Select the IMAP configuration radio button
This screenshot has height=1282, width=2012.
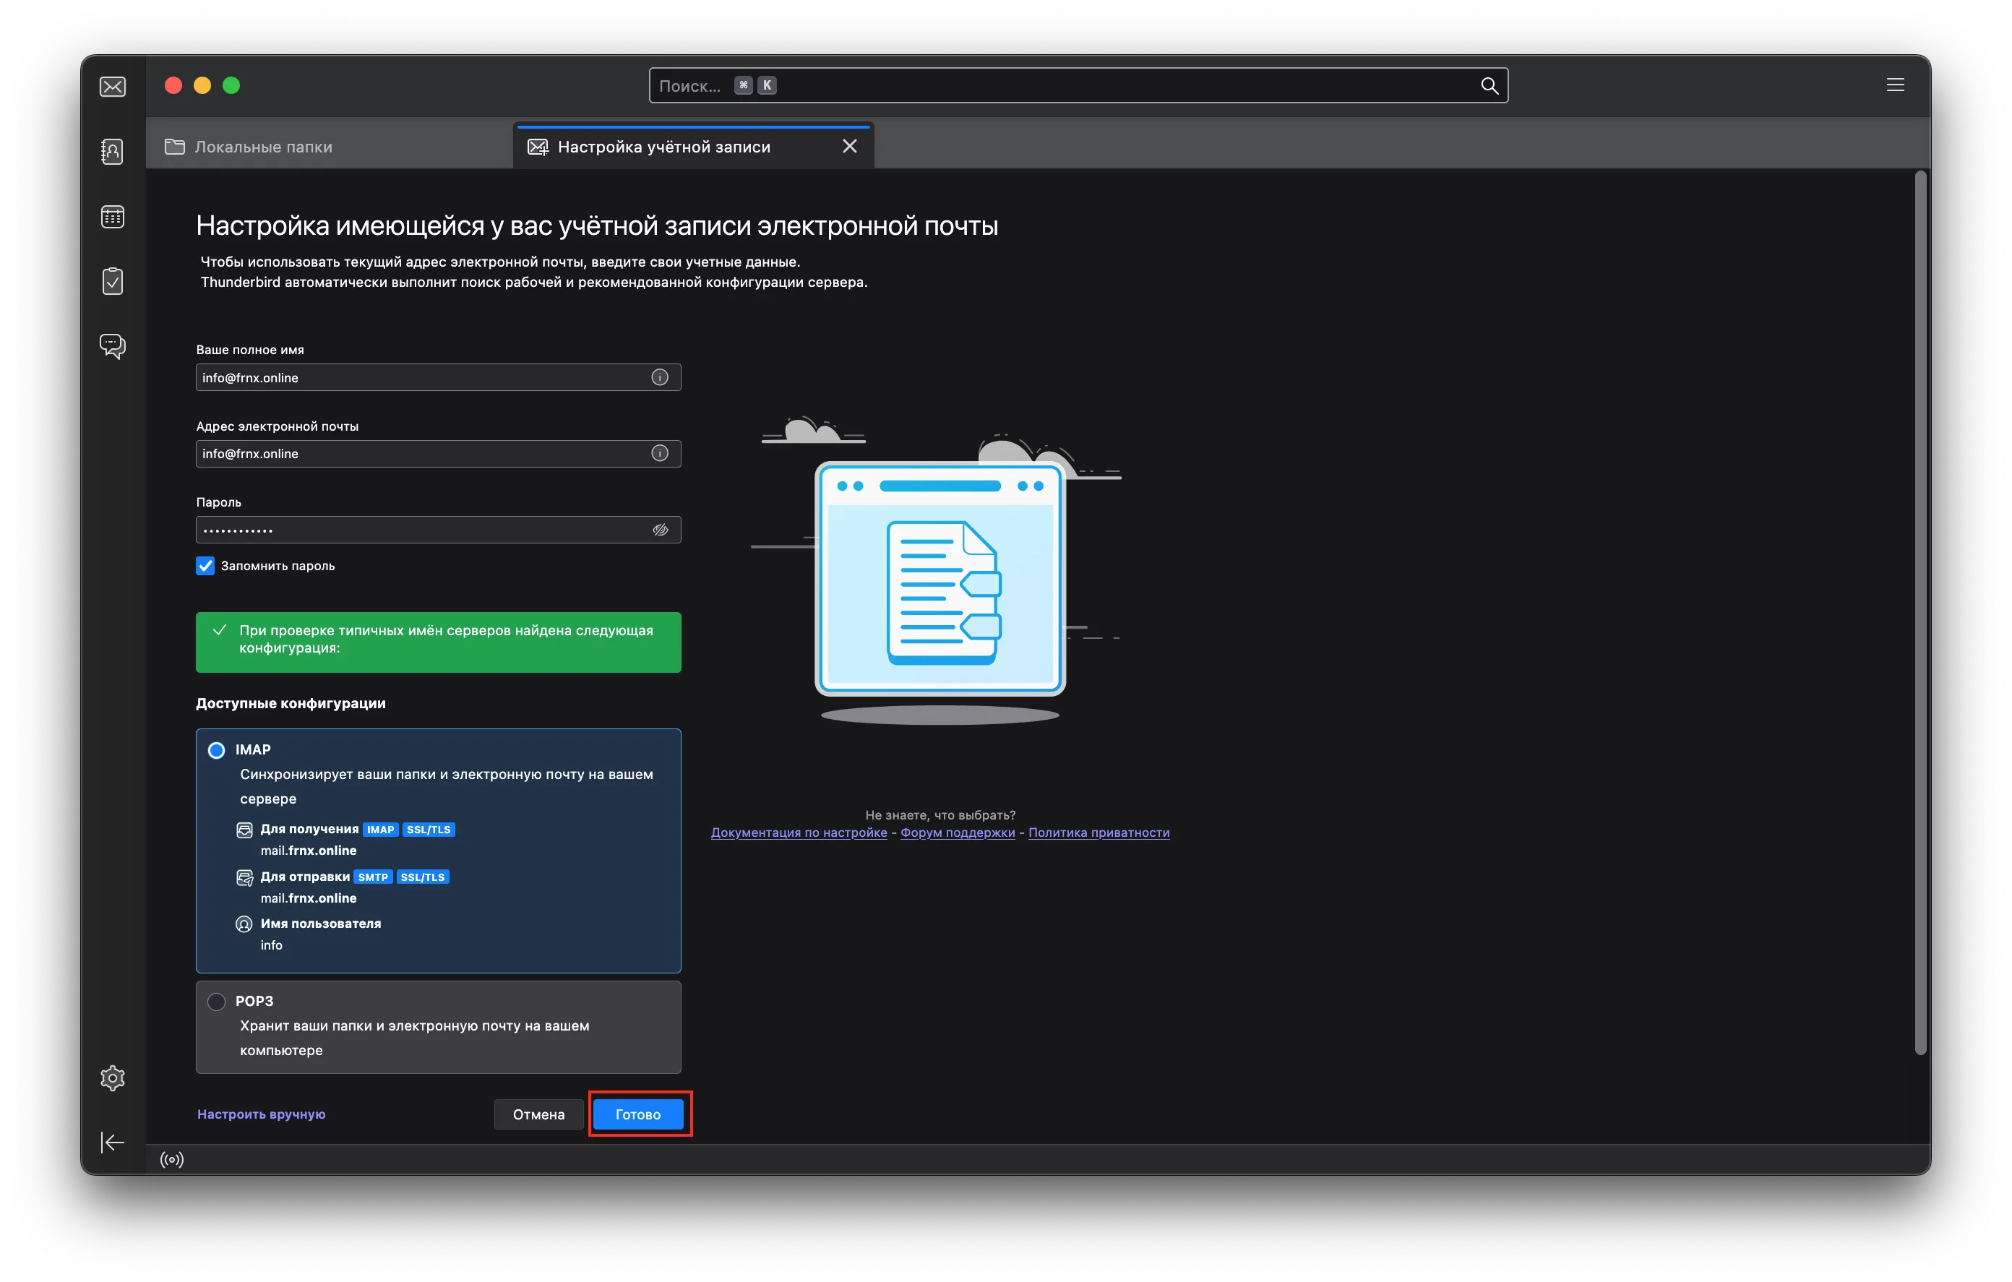click(x=216, y=749)
